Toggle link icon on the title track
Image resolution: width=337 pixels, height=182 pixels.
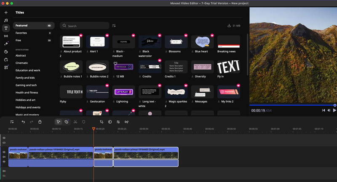(x=4, y=143)
